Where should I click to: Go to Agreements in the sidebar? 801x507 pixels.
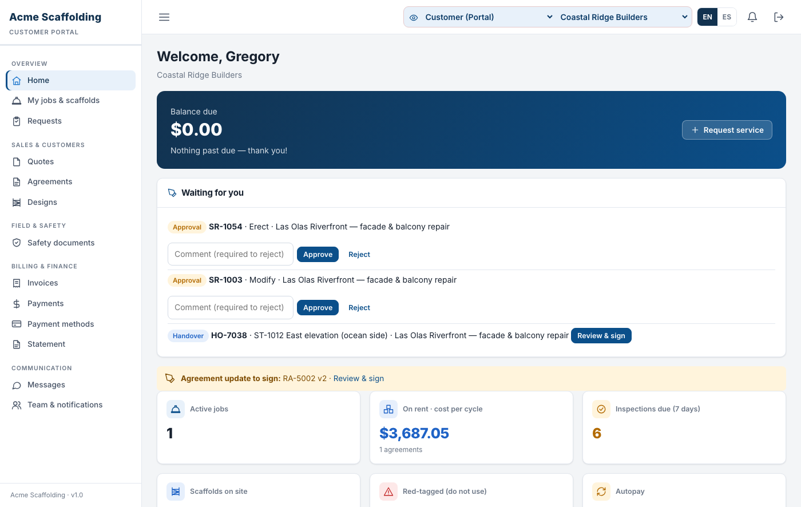point(71,182)
